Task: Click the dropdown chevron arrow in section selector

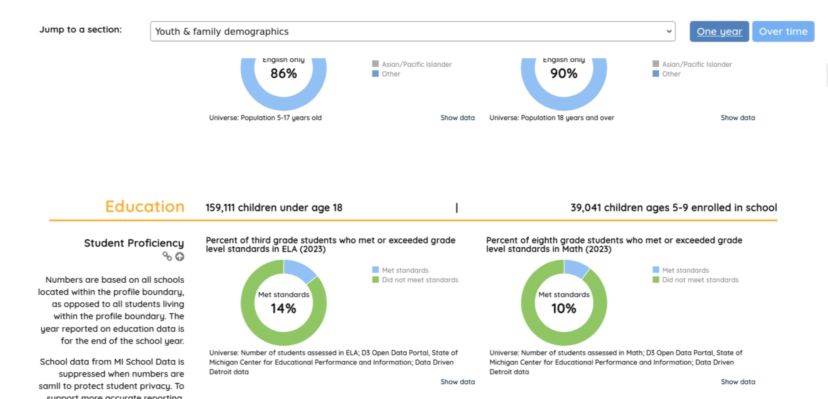Action: [669, 31]
